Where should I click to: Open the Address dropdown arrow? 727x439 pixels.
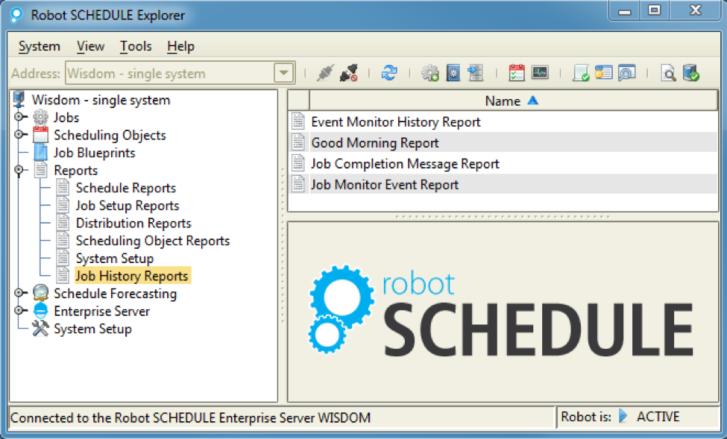point(284,73)
